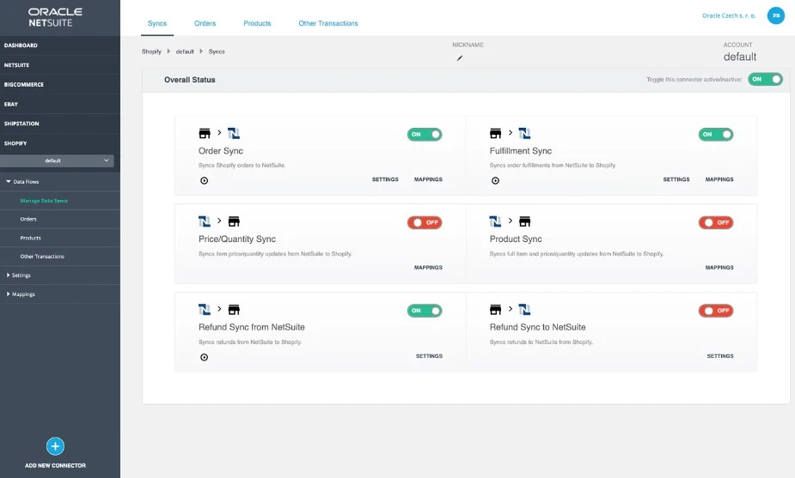Viewport: 795px width, 478px height.
Task: Click the Oracle NetSuite logo
Action: pyautogui.click(x=55, y=17)
